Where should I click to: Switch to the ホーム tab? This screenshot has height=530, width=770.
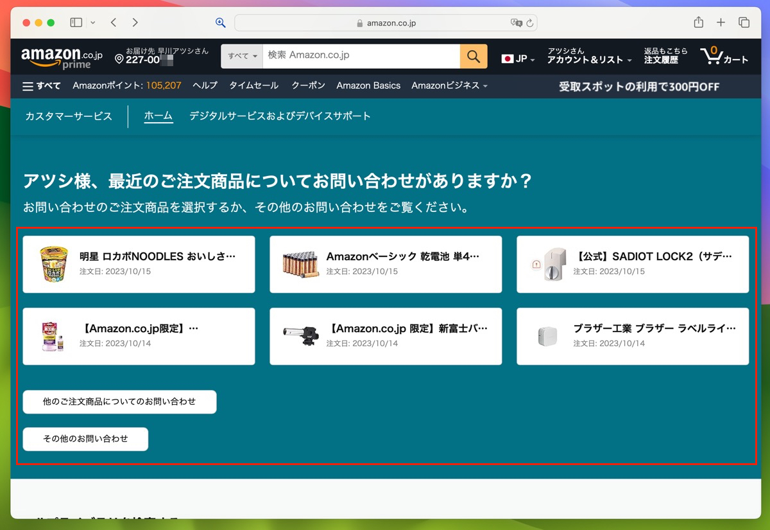click(158, 116)
